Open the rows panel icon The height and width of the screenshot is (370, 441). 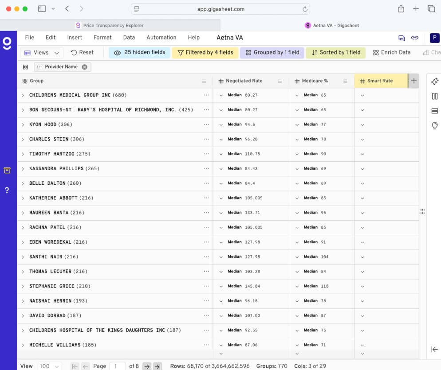(434, 111)
